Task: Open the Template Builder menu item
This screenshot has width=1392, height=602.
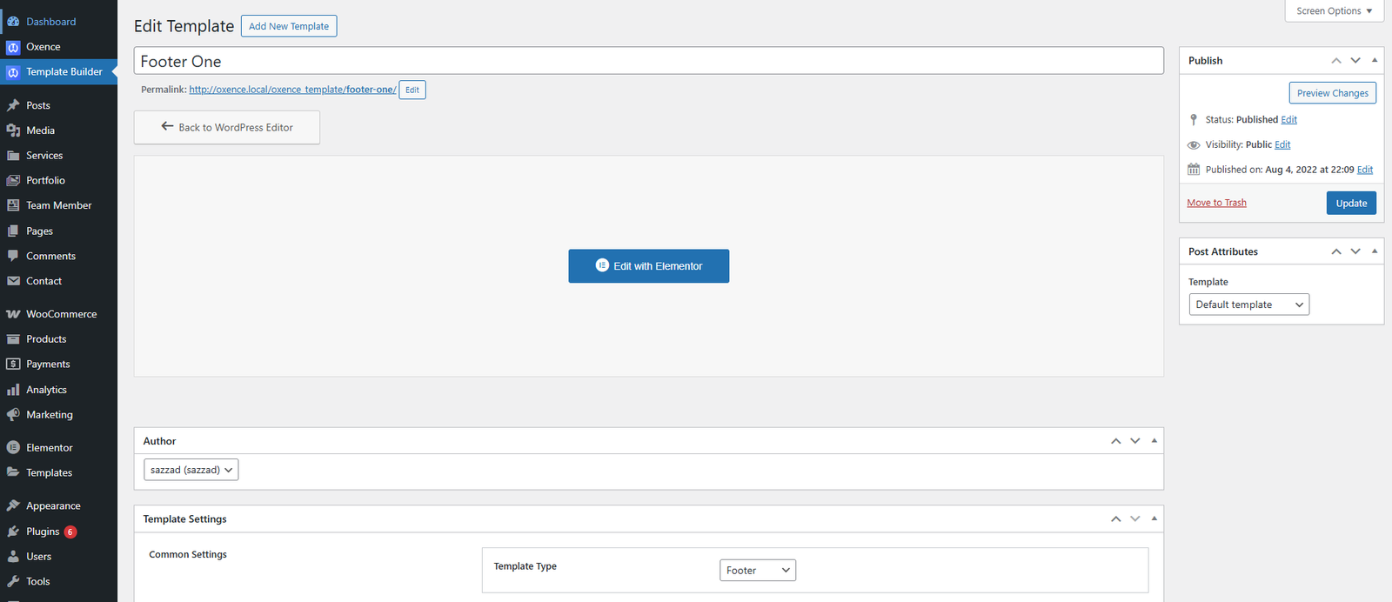Action: click(x=64, y=72)
